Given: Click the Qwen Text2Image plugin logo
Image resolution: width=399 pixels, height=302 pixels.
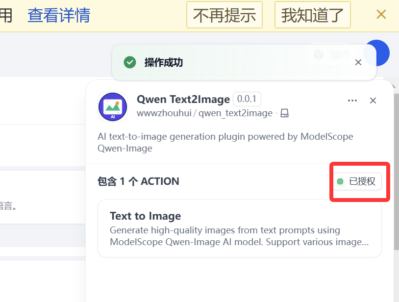Looking at the screenshot, I should point(113,107).
